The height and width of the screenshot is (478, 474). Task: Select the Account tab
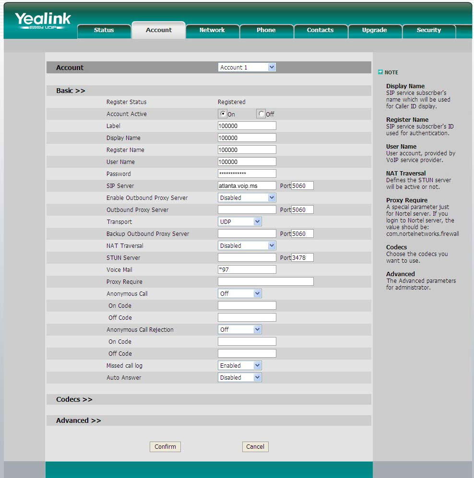(x=159, y=30)
